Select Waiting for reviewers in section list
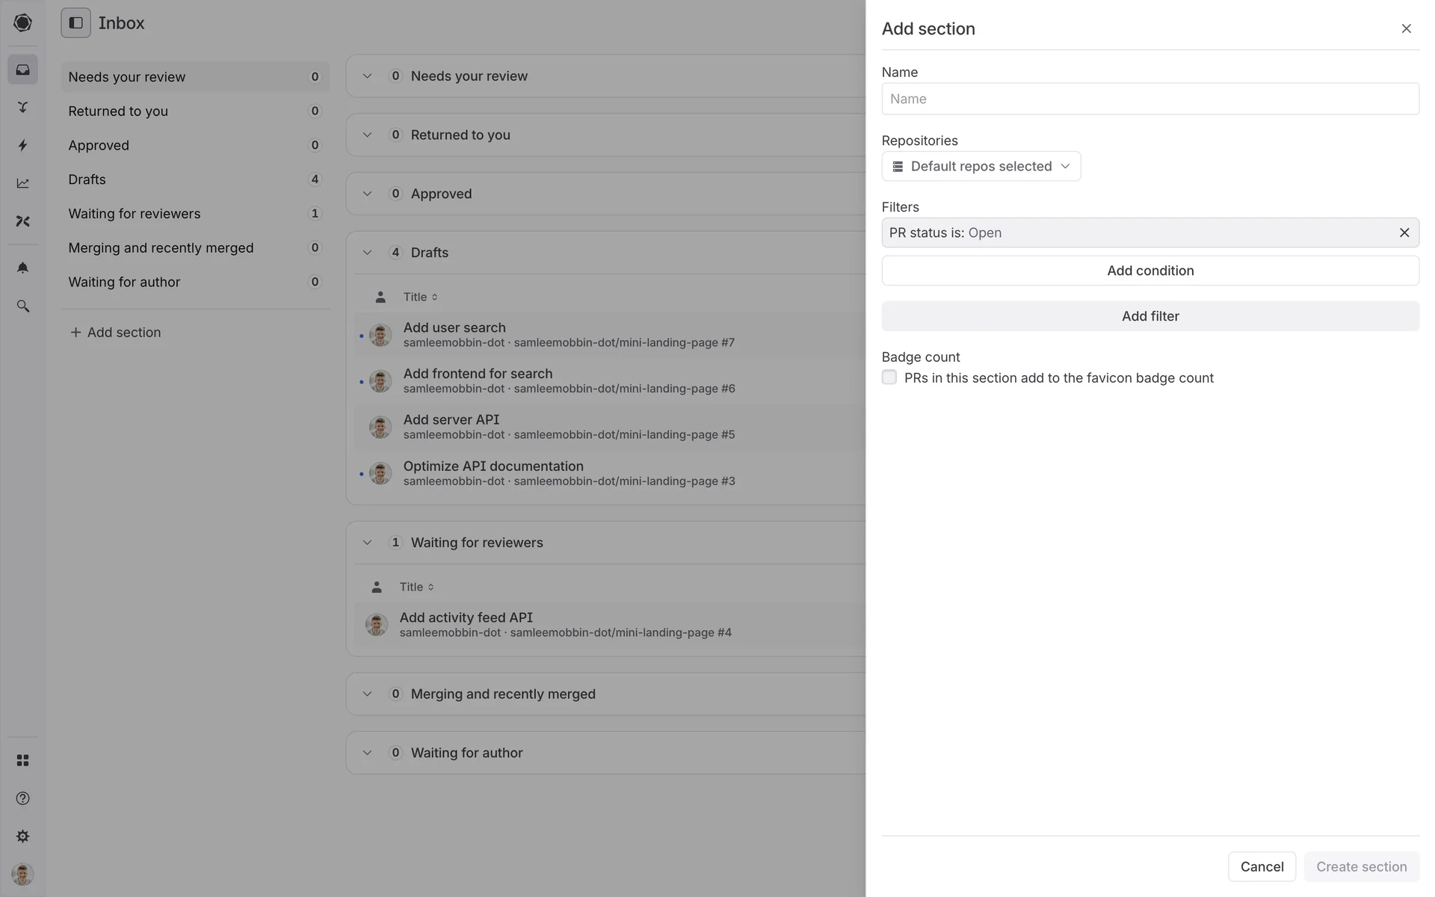Screen dimensions: 1435x897 135,214
